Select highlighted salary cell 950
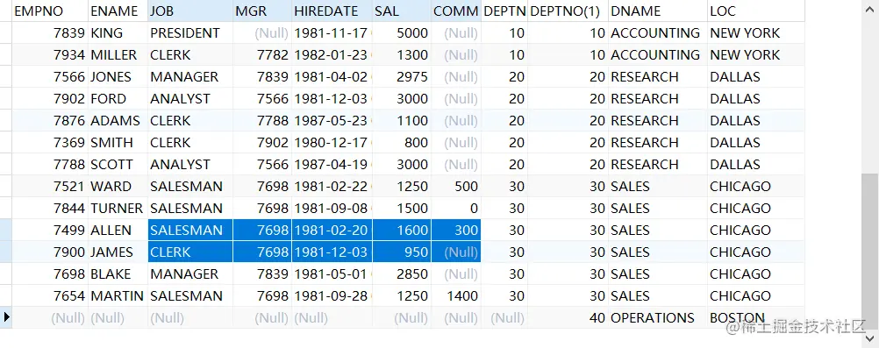 pos(401,252)
